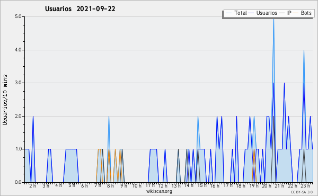Click the IP legend entry

pos(285,13)
